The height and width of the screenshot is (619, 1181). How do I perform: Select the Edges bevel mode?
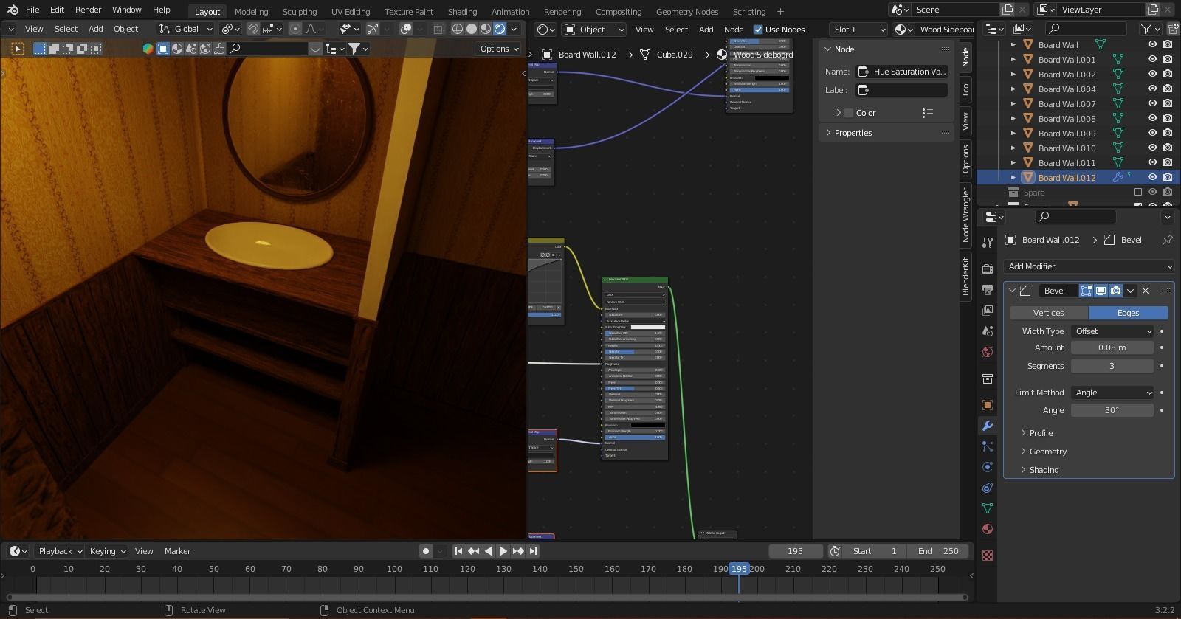click(1128, 313)
